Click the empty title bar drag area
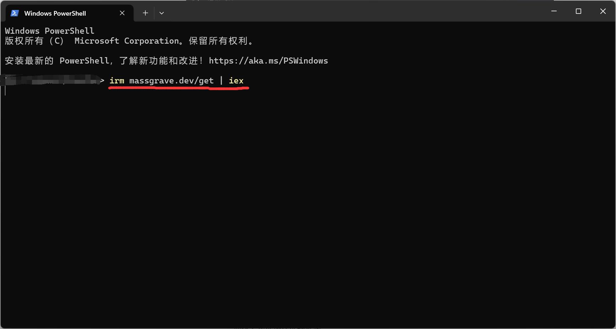Screen dimensions: 616x329 (355, 11)
